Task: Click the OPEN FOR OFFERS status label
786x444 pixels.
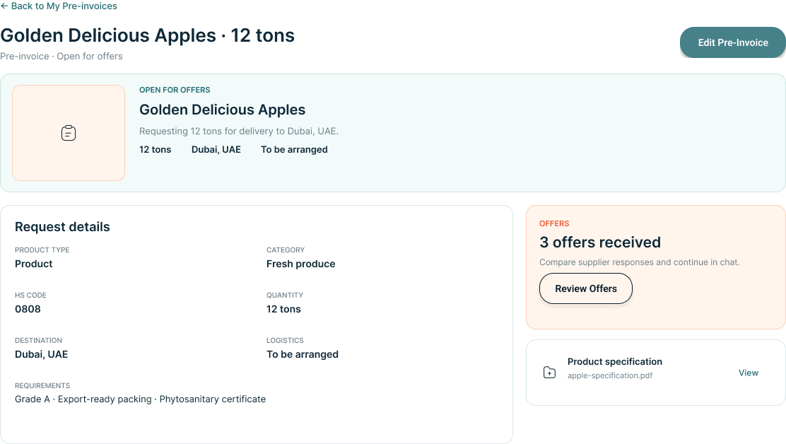Action: 175,90
